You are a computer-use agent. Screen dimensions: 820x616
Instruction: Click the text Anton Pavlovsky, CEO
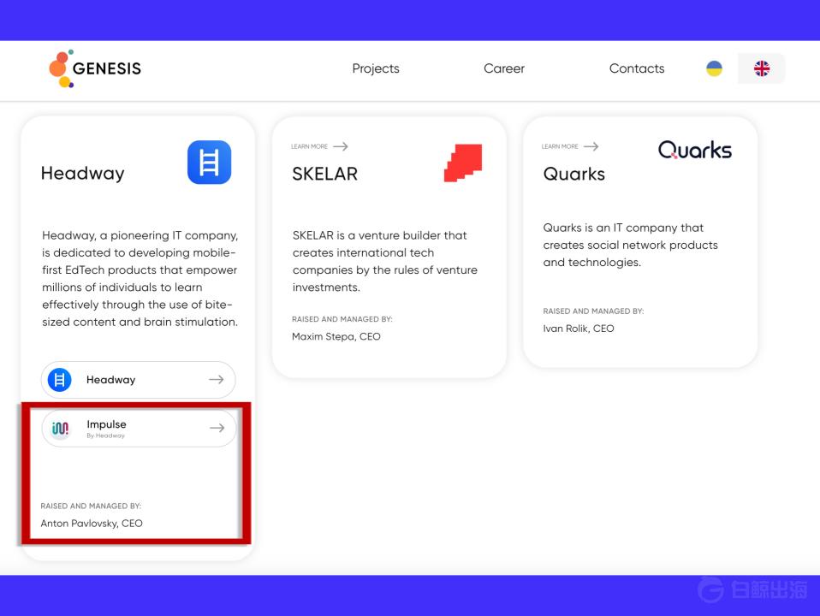coord(92,523)
